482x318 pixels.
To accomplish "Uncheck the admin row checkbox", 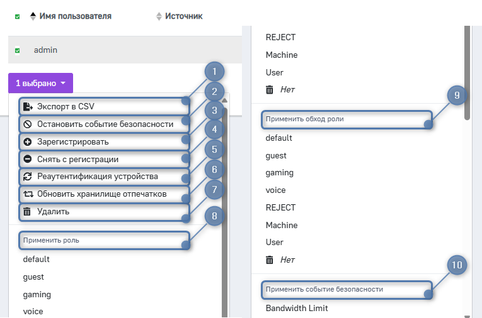I will 18,50.
